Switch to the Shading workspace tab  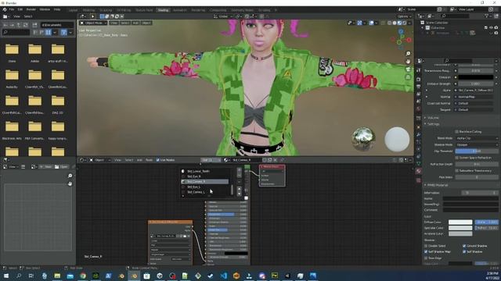pos(163,10)
